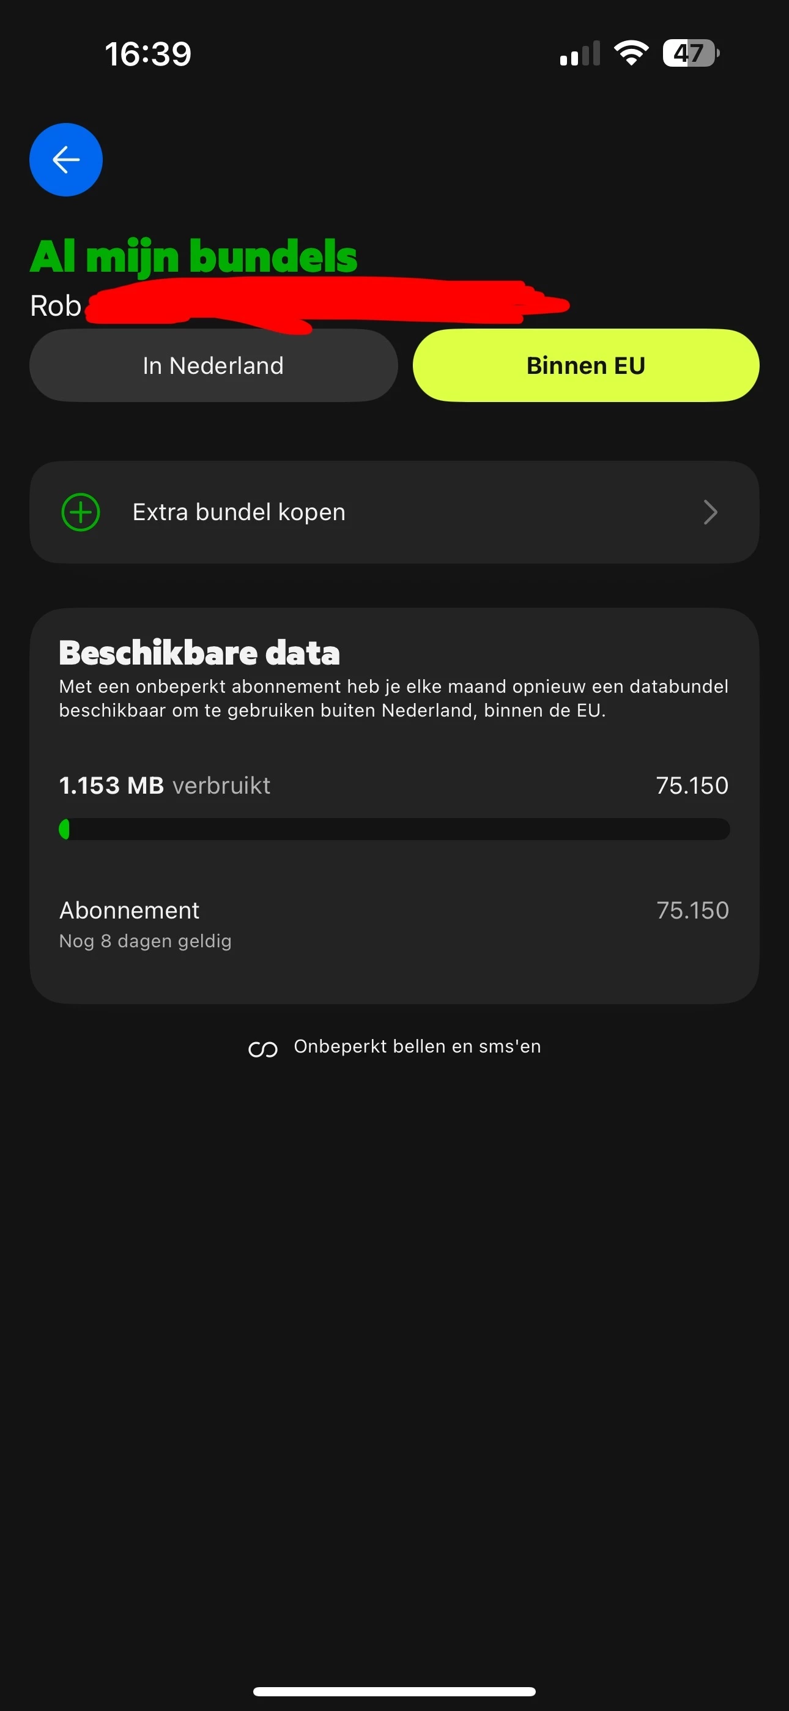Tap the infinity symbol icon
The image size is (789, 1711).
coord(262,1049)
